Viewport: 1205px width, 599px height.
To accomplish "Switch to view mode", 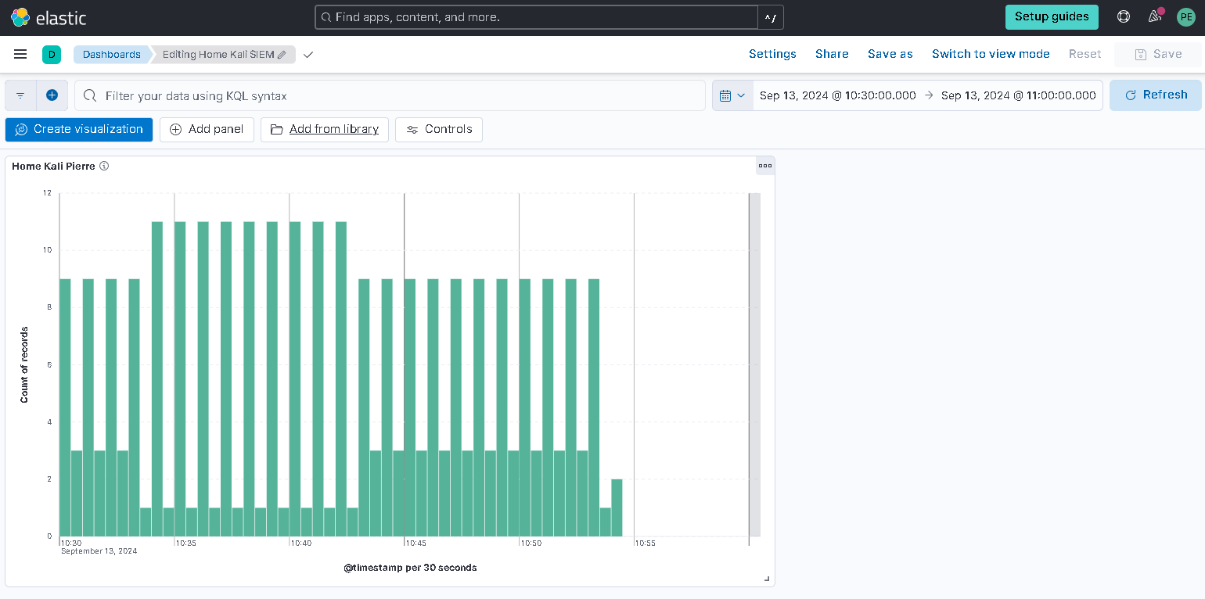I will pyautogui.click(x=991, y=54).
